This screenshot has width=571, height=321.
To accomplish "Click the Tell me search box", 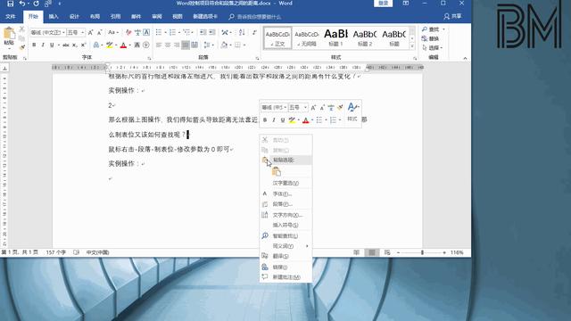I will [x=255, y=17].
